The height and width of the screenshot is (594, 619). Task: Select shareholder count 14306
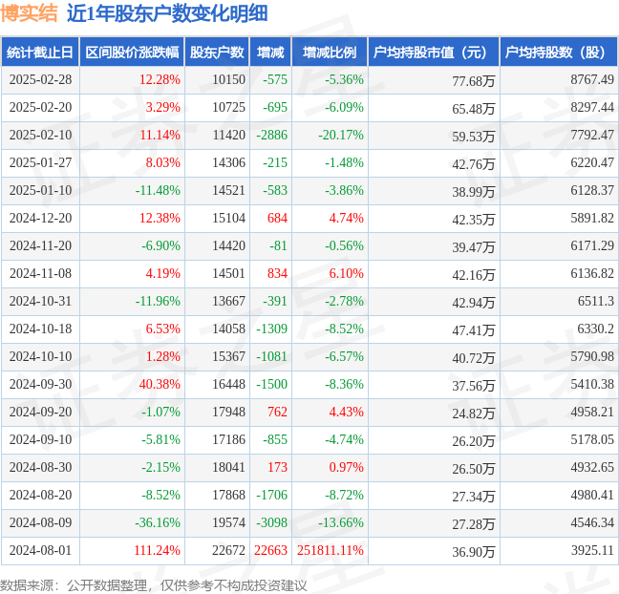click(x=228, y=162)
